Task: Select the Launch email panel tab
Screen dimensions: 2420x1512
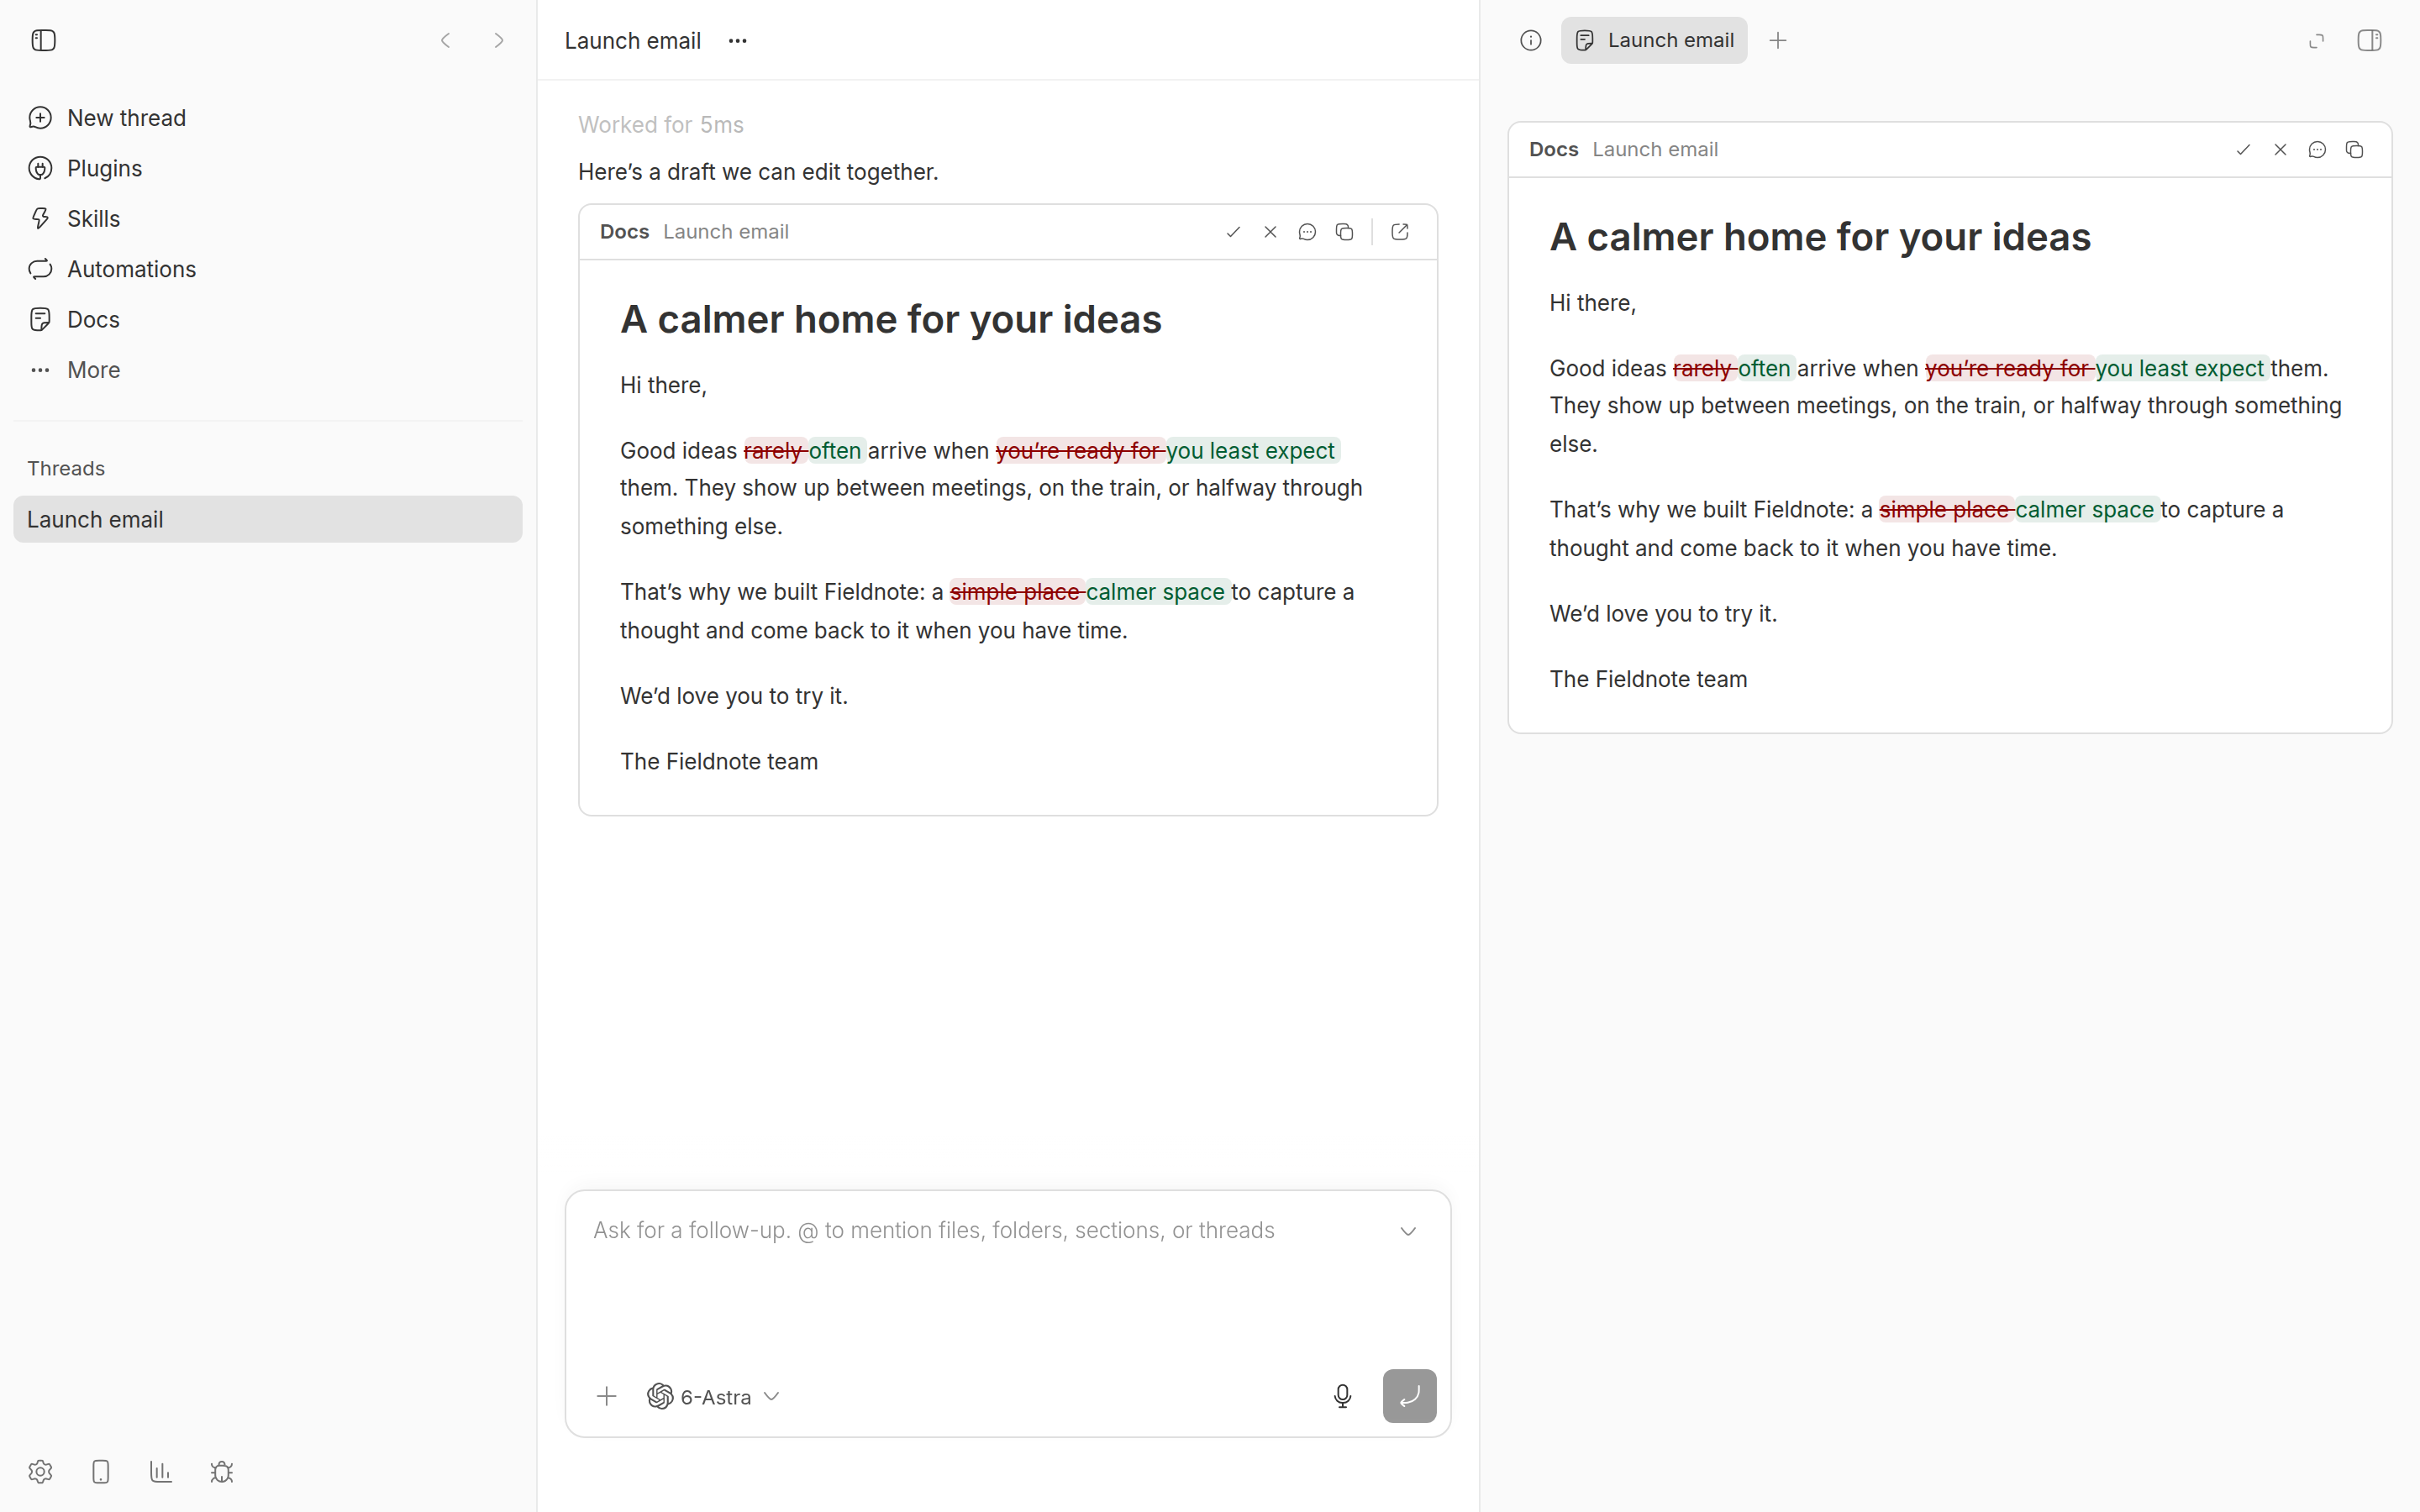Action: [1654, 40]
